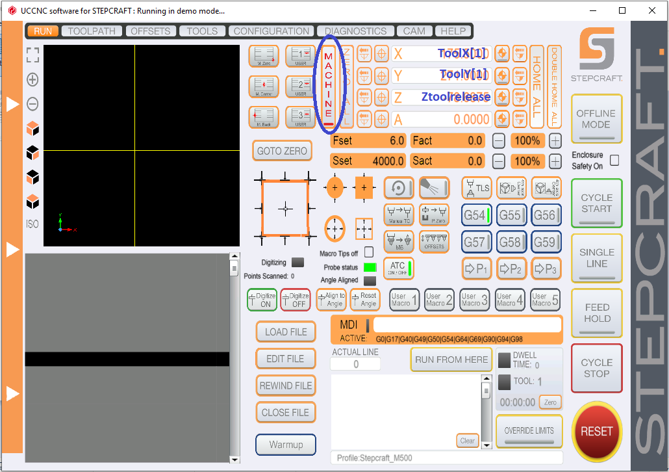Click Digitize ON
Image resolution: width=669 pixels, height=472 pixels.
262,300
